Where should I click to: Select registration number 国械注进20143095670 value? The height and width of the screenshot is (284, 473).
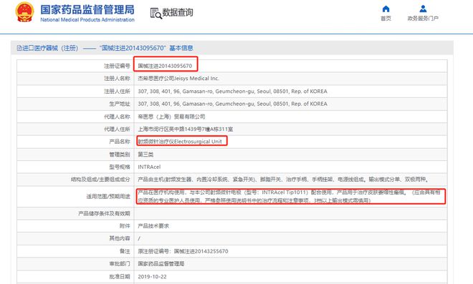pyautogui.click(x=165, y=66)
